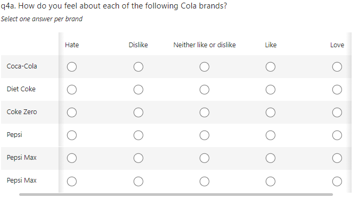Click the horizontal scrollbar below the grid

pos(176,195)
